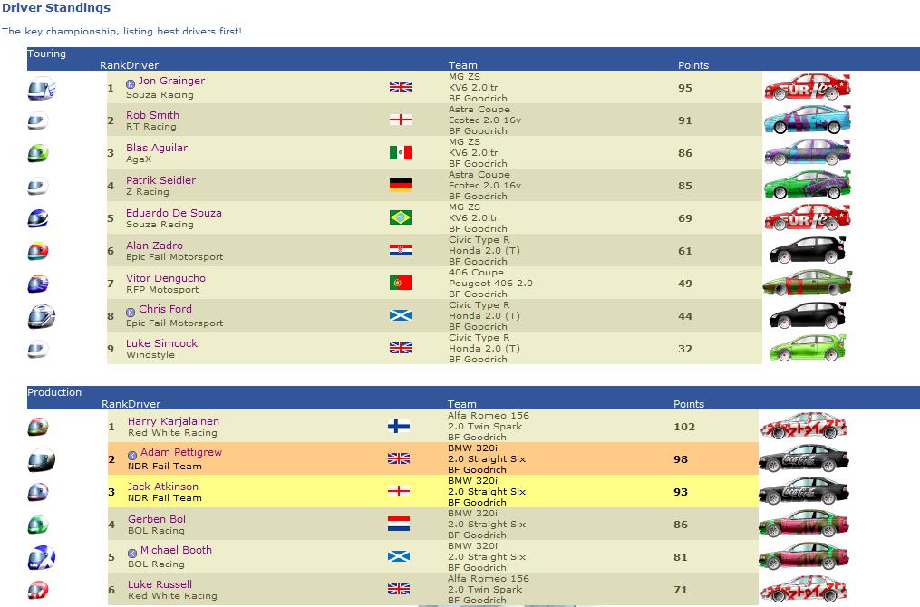Open Jon Grainger's driver profile link

tap(171, 81)
